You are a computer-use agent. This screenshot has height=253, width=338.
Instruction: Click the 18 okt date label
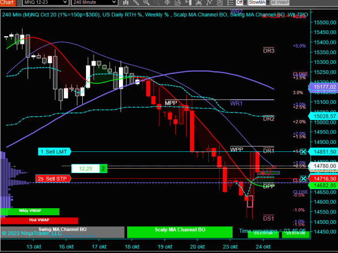coord(132,247)
